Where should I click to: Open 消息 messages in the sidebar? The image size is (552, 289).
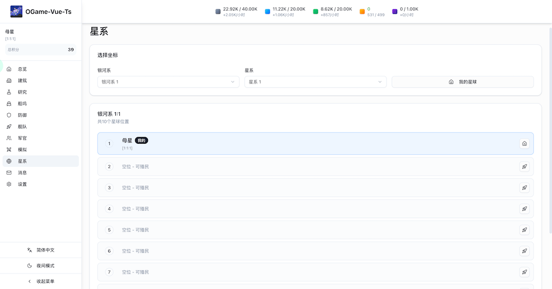22,172
